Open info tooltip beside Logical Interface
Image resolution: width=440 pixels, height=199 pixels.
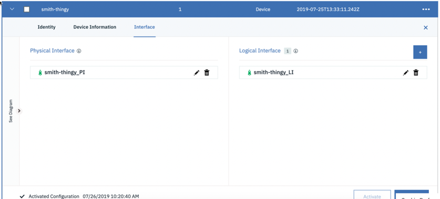pos(296,51)
